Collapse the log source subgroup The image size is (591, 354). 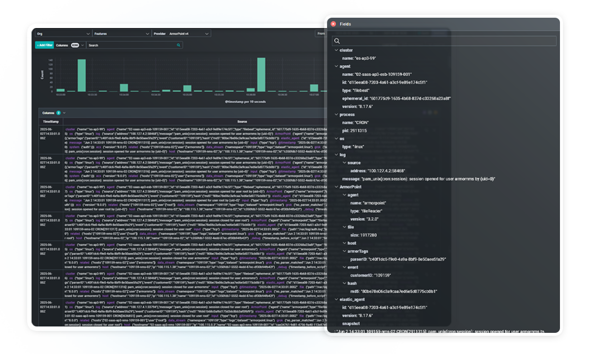click(x=344, y=163)
